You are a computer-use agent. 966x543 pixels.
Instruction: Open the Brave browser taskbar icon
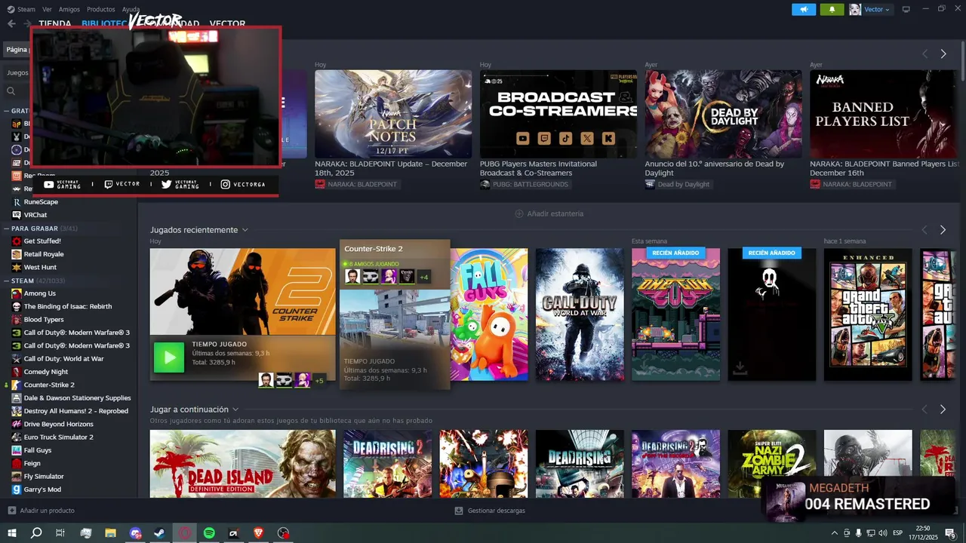click(259, 533)
